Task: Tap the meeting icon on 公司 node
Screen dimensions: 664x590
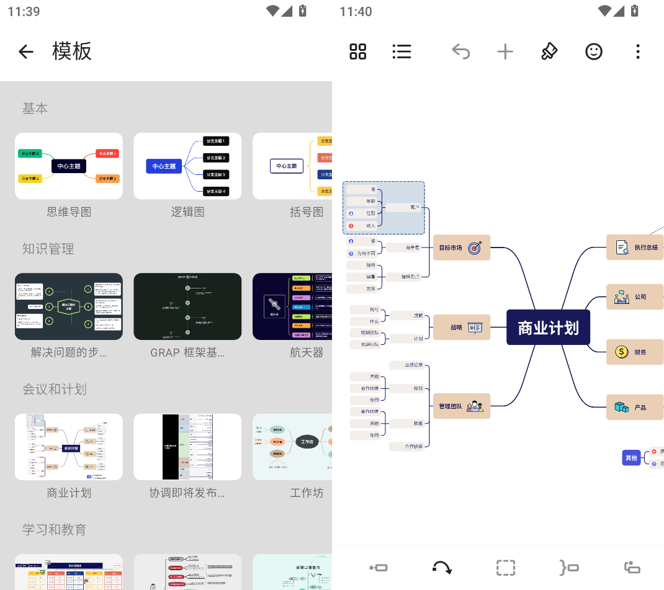Action: (x=622, y=297)
